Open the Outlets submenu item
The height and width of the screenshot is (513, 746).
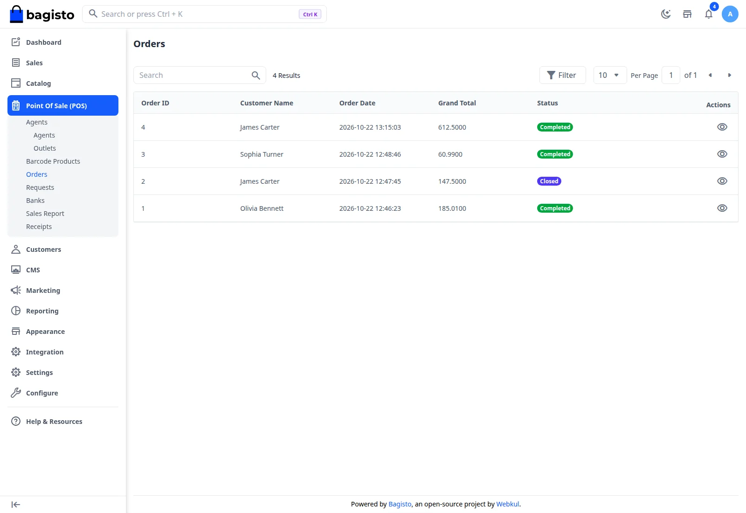click(x=45, y=148)
